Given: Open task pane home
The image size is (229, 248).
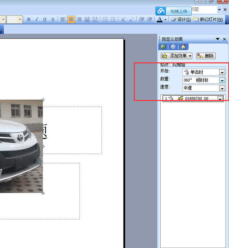Looking at the screenshot, I should [x=183, y=47].
